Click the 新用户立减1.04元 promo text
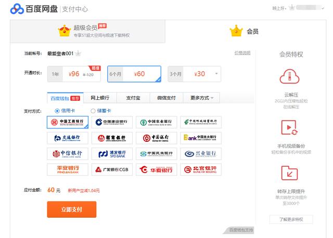This screenshot has width=333, height=238. [x=84, y=191]
